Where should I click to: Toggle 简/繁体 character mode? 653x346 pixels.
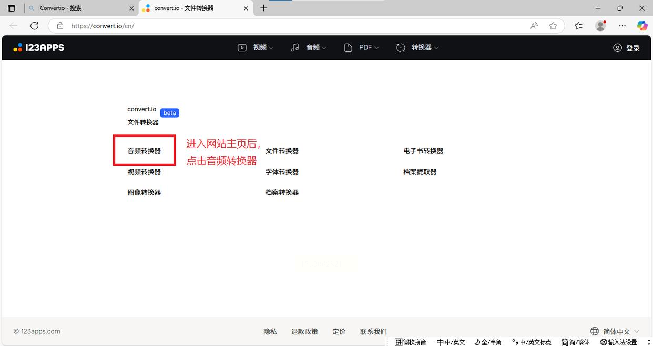click(x=576, y=342)
